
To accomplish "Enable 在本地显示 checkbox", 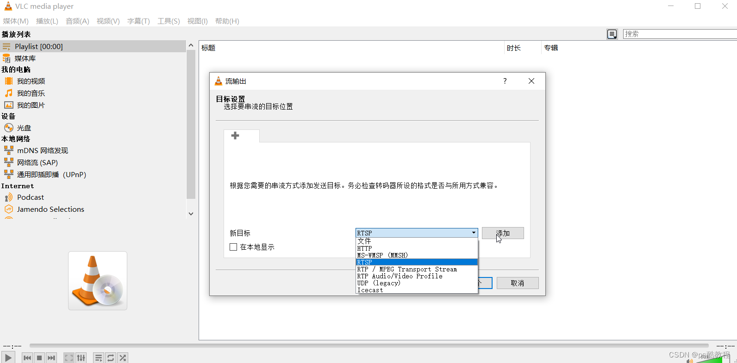I will [233, 247].
